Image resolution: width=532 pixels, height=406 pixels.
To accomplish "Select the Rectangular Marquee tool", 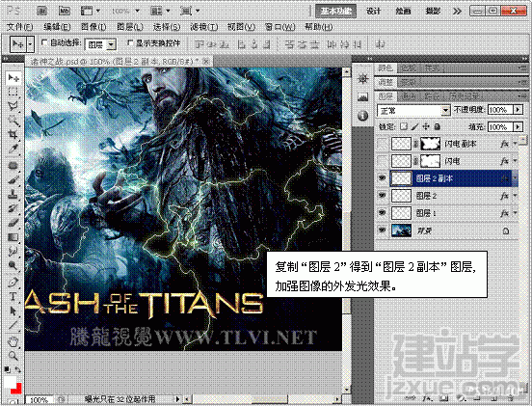I will point(13,92).
